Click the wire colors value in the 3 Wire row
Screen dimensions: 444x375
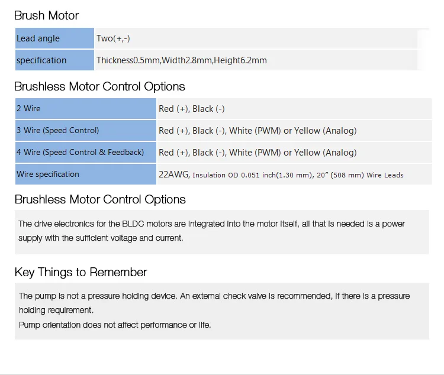tap(258, 131)
